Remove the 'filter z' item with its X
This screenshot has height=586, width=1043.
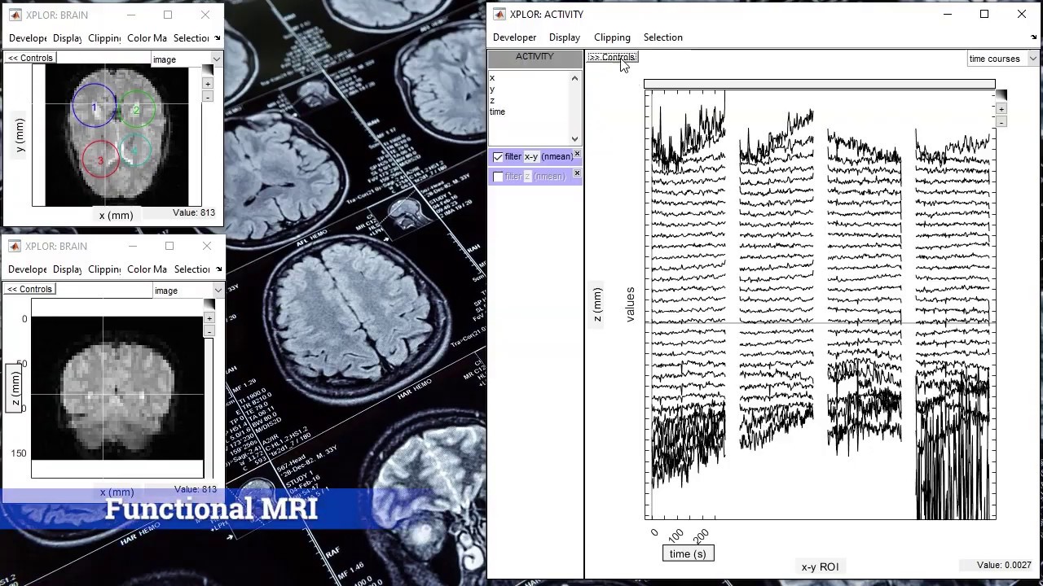577,173
